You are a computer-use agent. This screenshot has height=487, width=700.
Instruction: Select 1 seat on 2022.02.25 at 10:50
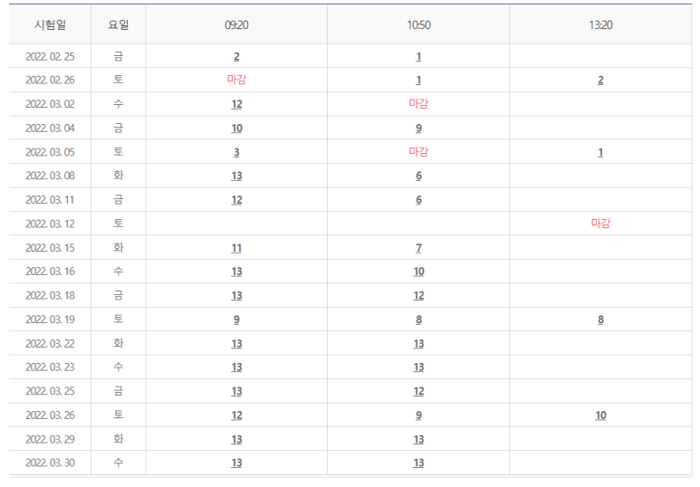[418, 56]
